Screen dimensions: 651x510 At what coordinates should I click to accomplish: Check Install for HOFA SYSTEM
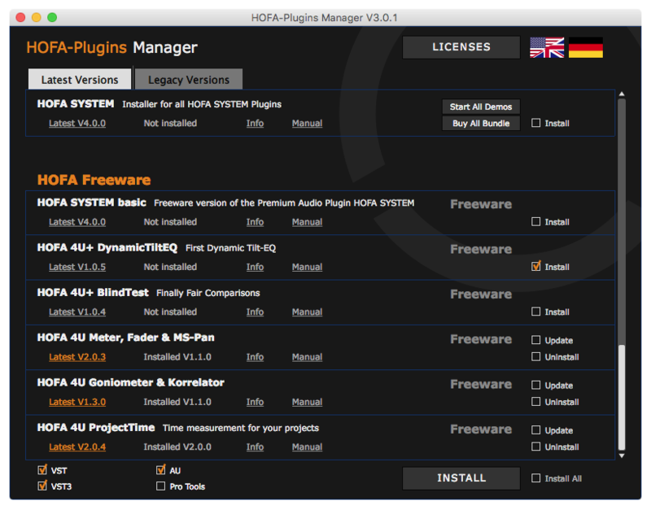coord(535,123)
